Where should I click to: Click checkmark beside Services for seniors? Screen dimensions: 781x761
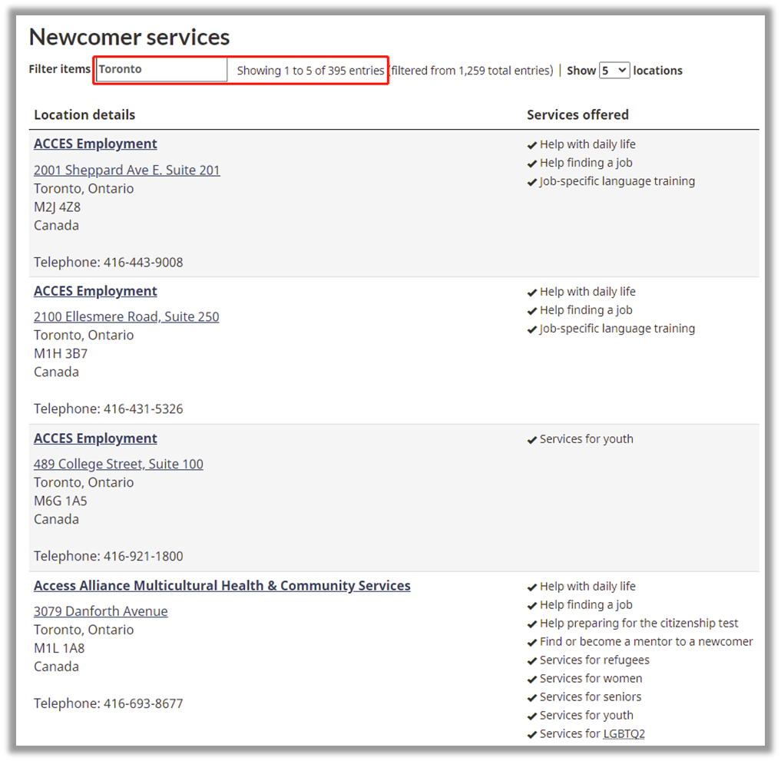(x=532, y=698)
